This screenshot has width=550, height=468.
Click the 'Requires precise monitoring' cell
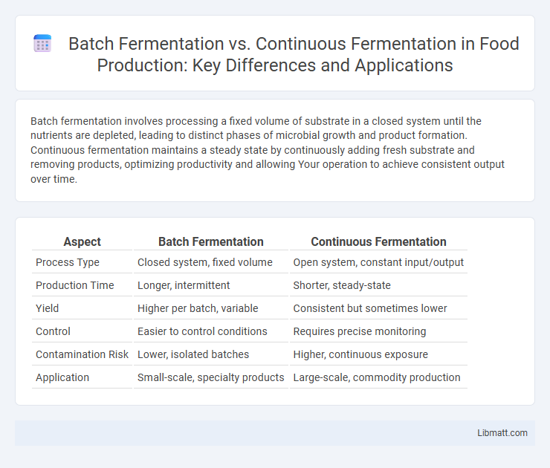tap(360, 331)
